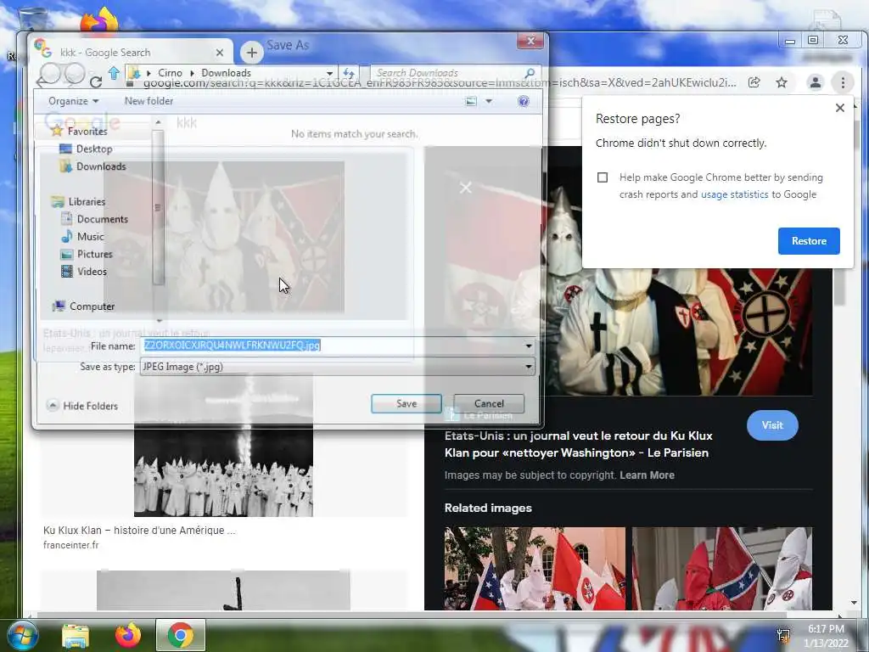Click navigation pane scroll up arrow
This screenshot has width=869, height=652.
(159, 122)
